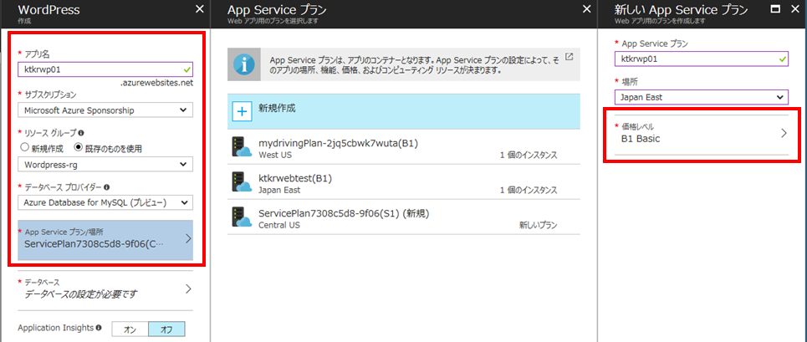Close the 新しい App Service プラン blade

point(795,9)
